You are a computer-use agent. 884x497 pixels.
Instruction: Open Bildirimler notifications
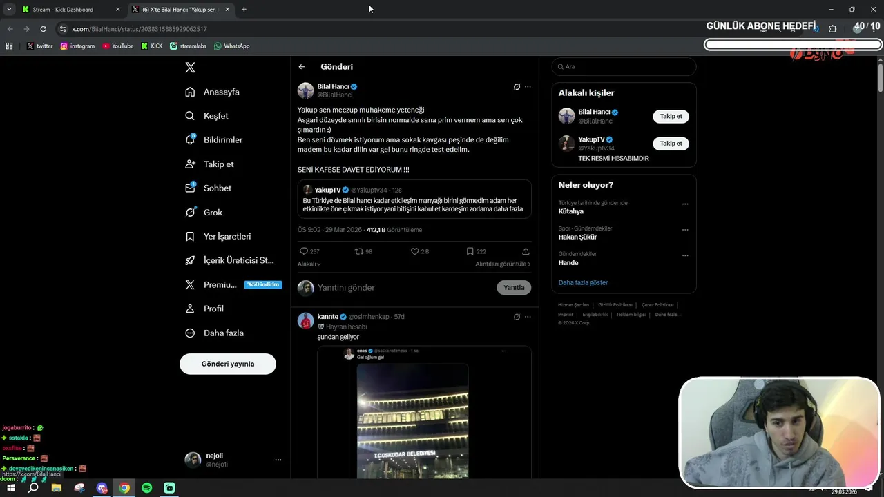214,140
